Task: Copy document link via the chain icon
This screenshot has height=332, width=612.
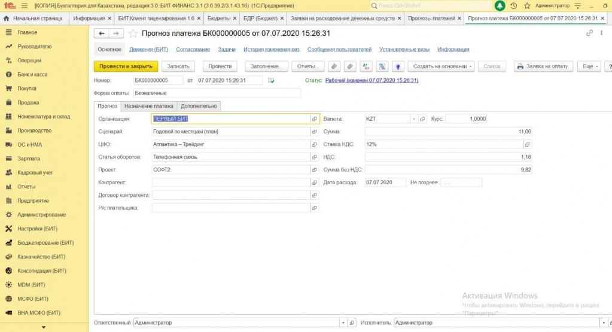Action: point(589,33)
